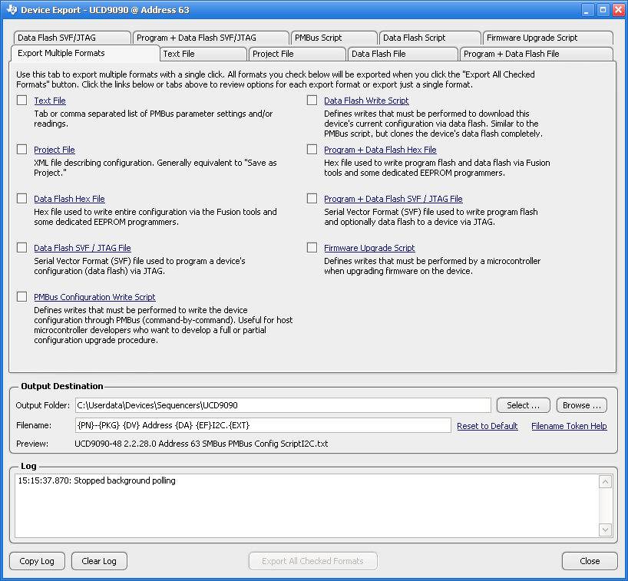Enable Firmware Upgrade Script export
Viewport: 628px width, 581px height.
coord(312,247)
